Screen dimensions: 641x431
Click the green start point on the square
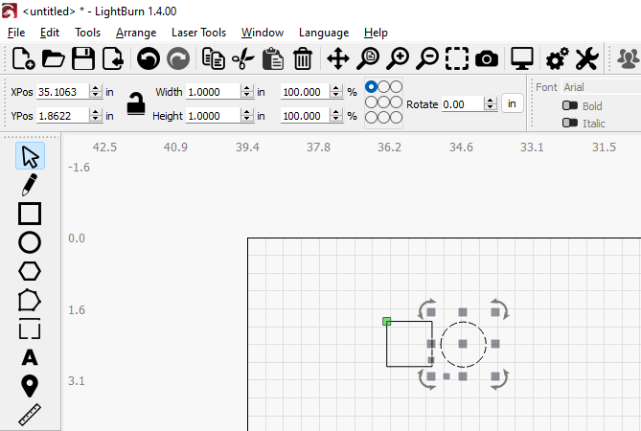point(386,322)
